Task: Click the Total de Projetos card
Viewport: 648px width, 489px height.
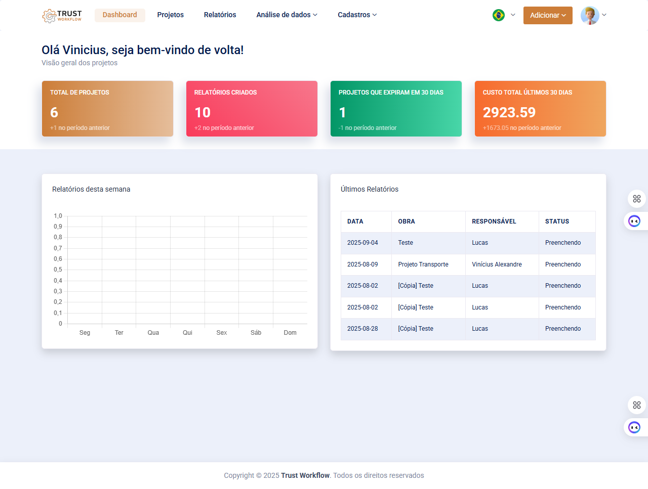Action: pyautogui.click(x=107, y=109)
